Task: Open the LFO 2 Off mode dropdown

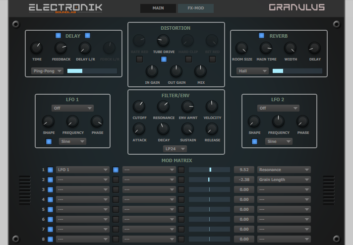Action: [x=279, y=108]
